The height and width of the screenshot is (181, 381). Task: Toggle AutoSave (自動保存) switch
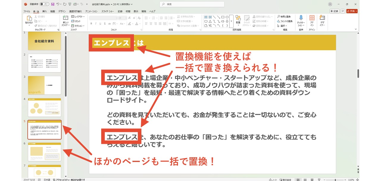44,4
